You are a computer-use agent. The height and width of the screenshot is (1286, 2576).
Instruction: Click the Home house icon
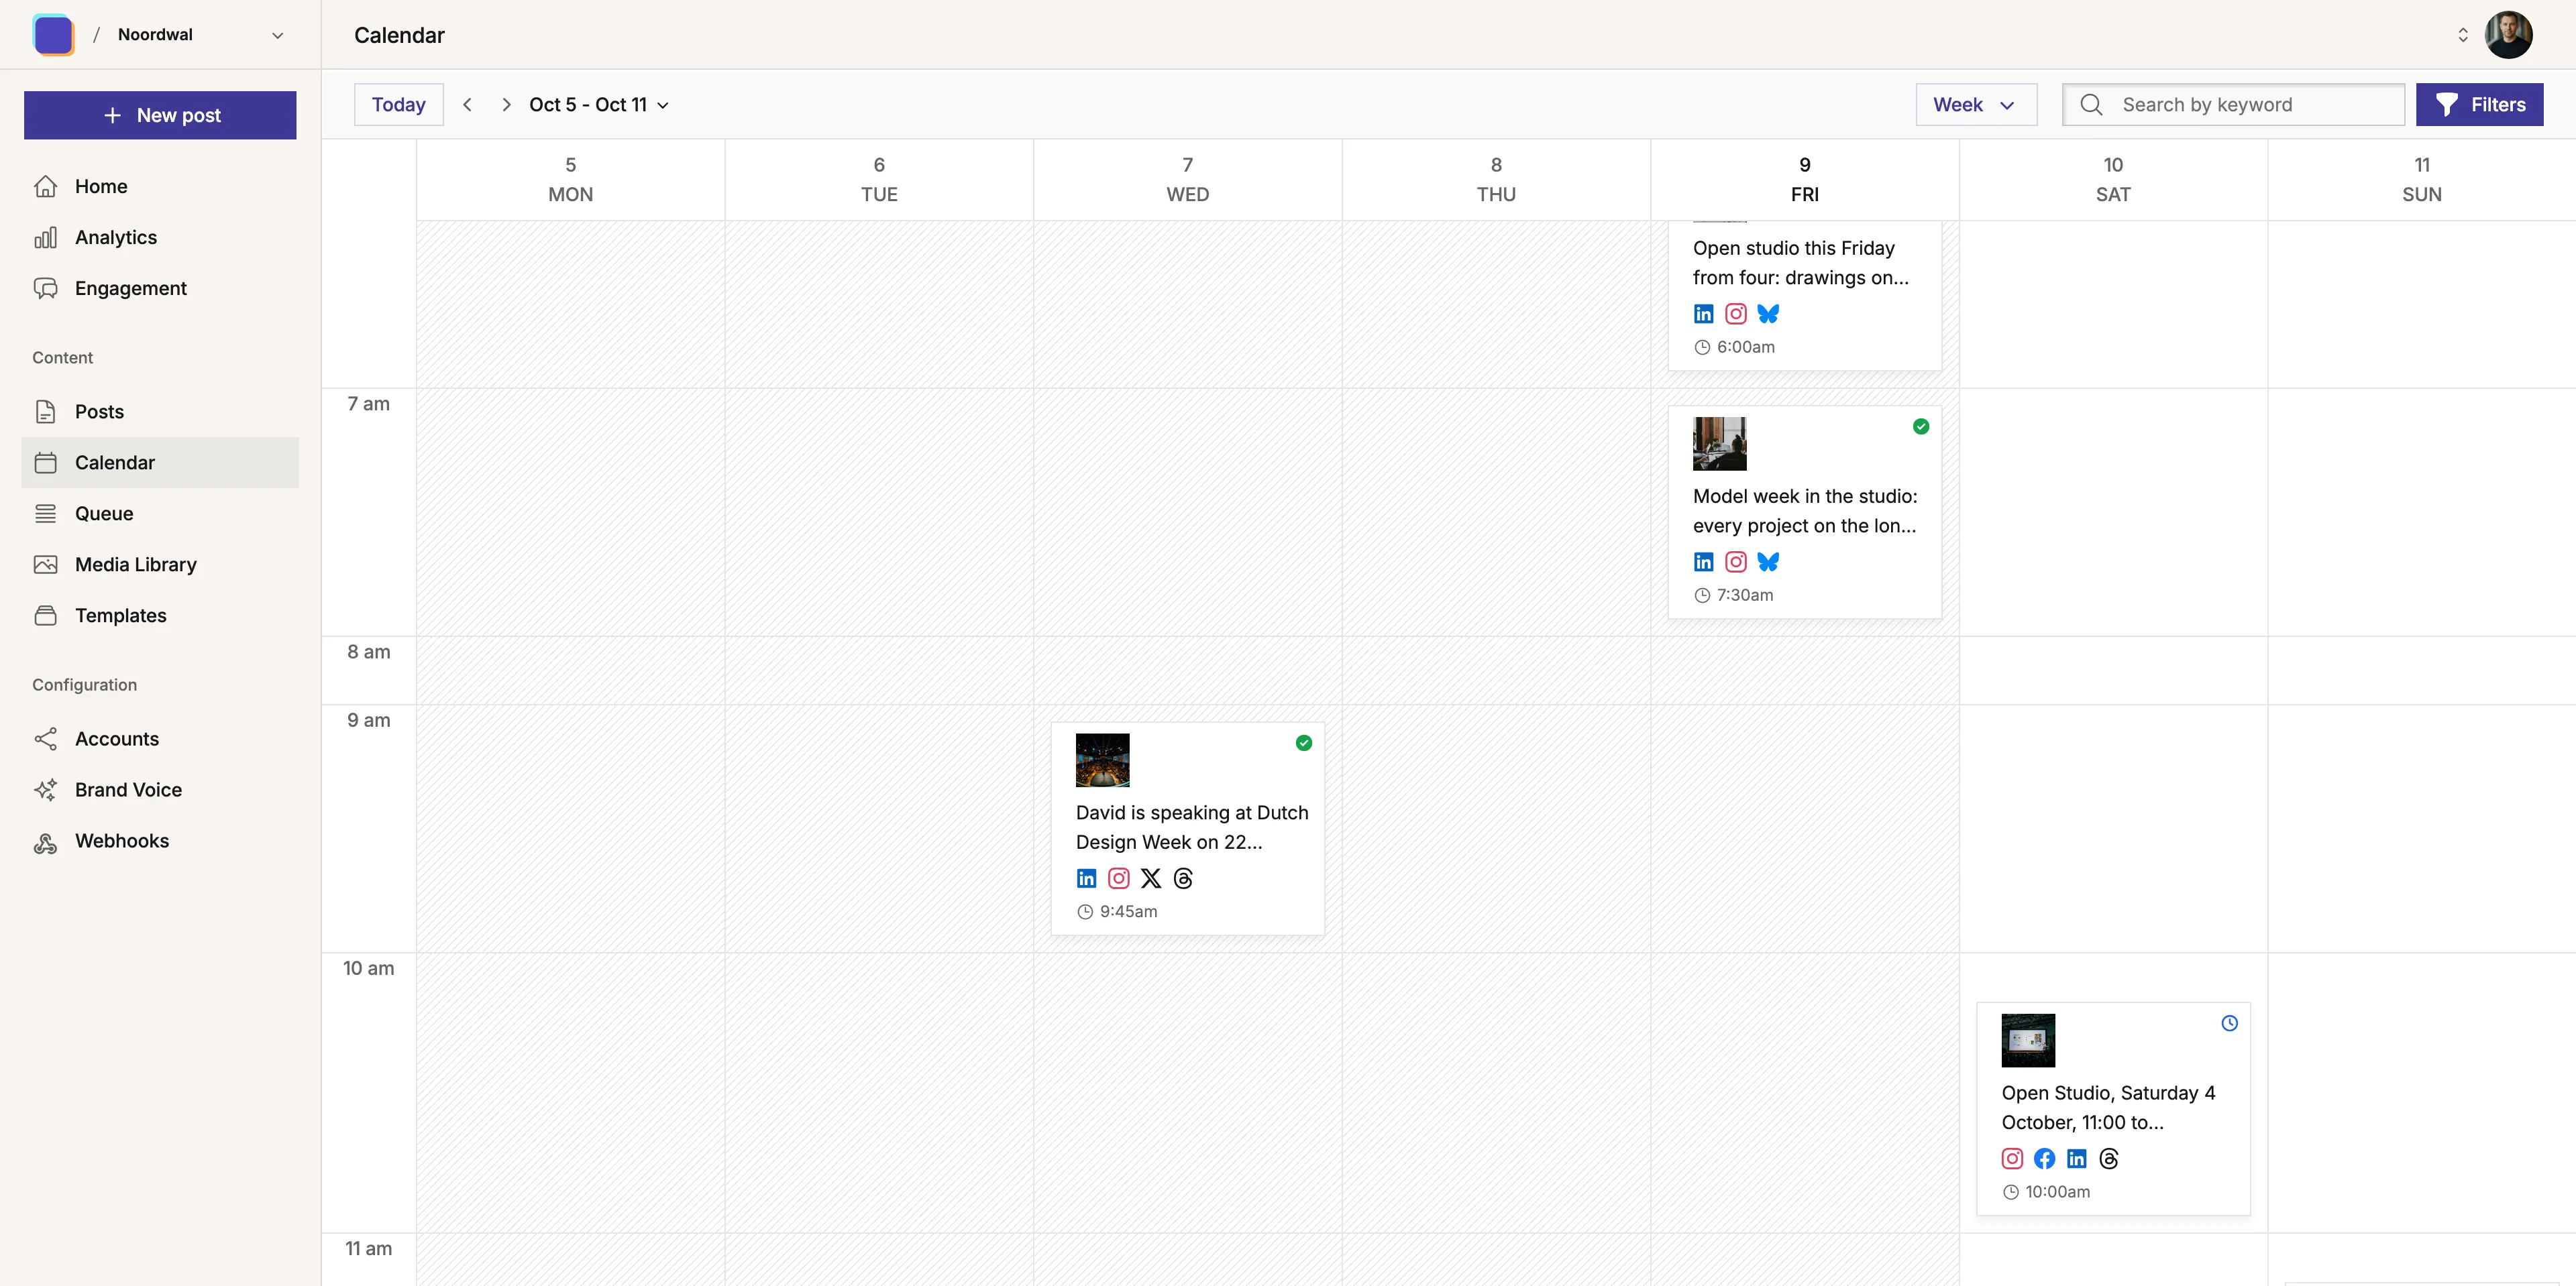(x=46, y=186)
